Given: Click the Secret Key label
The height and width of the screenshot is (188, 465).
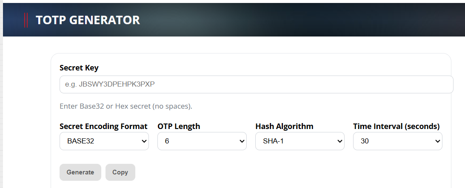Looking at the screenshot, I should pyautogui.click(x=79, y=68).
